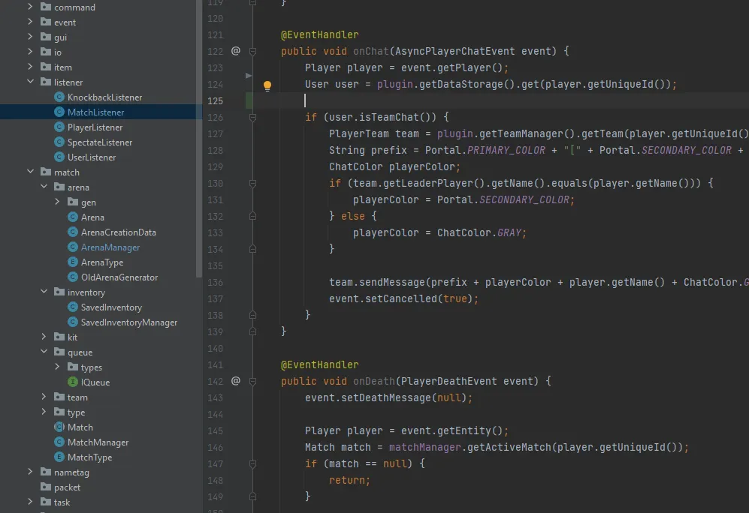Click the Match class icon in tree

point(59,427)
